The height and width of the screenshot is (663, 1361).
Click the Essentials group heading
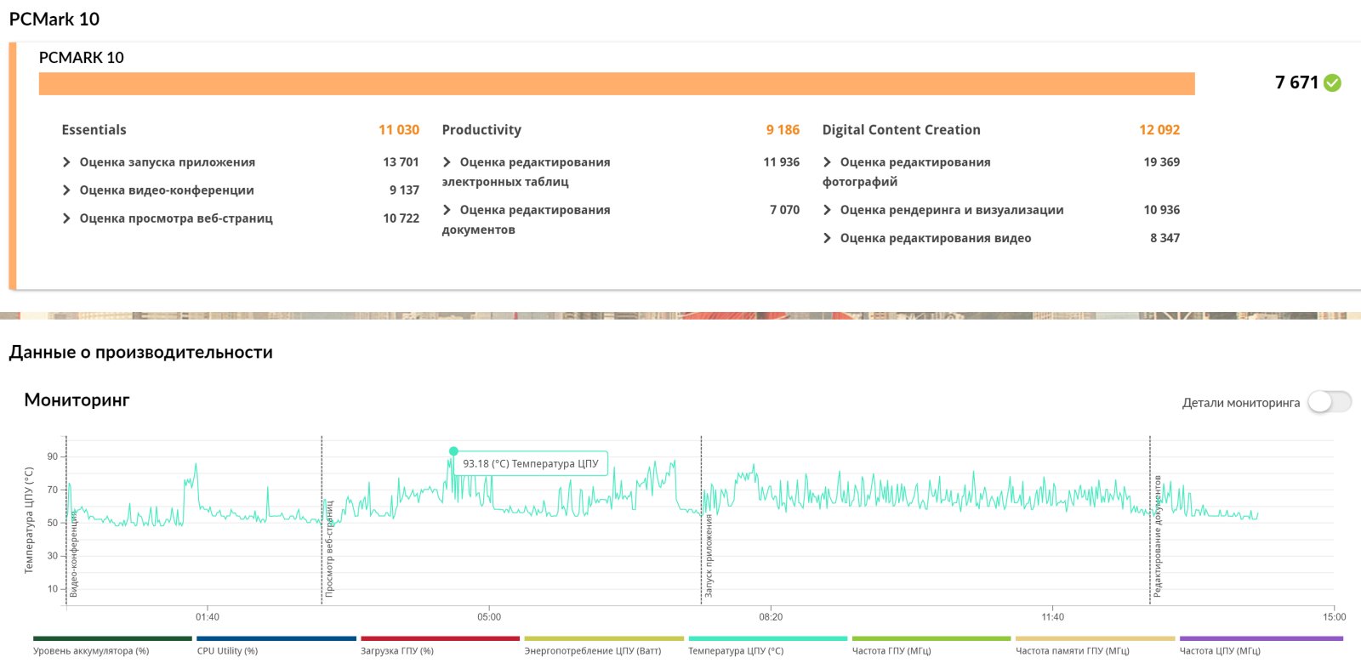point(94,130)
